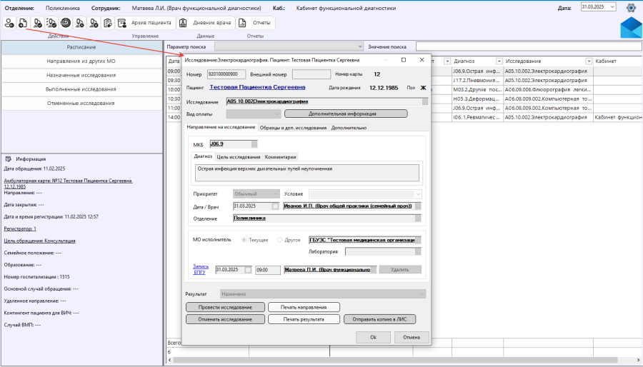Open Амбулаторная карта №12 link

[68, 183]
